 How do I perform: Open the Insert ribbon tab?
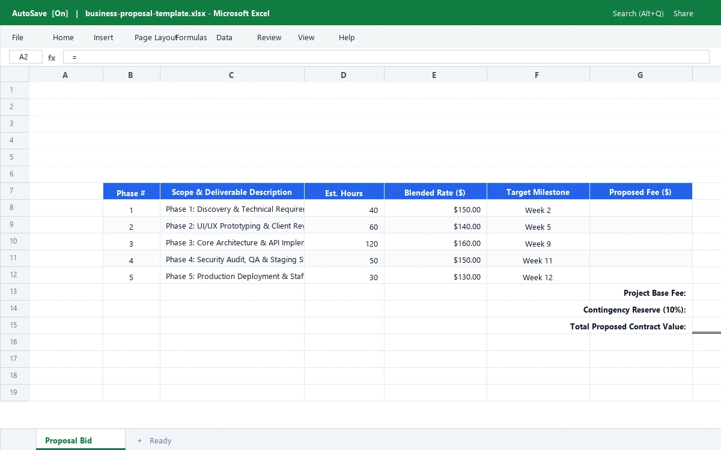click(x=103, y=37)
